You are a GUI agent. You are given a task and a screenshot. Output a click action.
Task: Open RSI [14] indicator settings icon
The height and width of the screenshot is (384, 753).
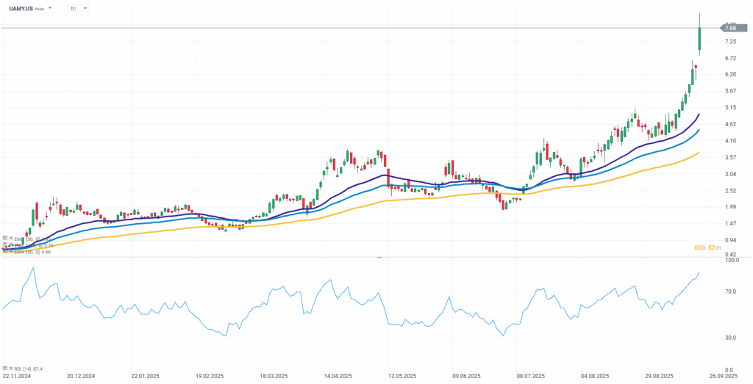(5, 368)
